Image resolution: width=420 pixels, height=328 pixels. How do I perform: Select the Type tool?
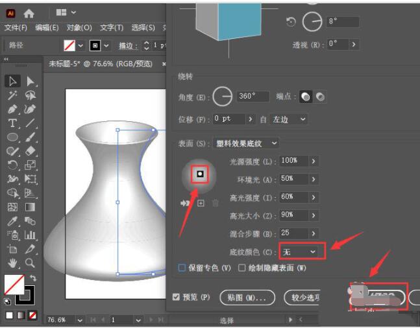[12, 123]
